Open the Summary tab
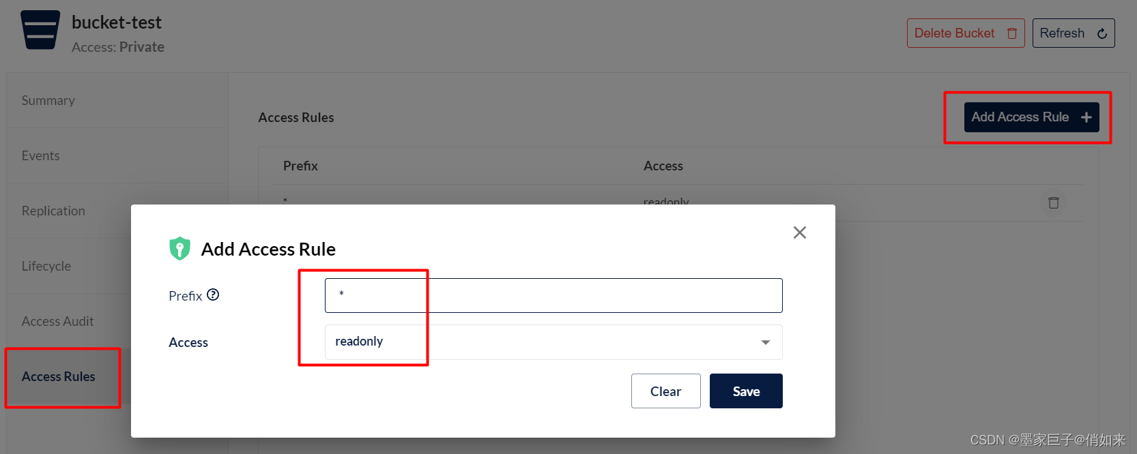 [x=48, y=101]
